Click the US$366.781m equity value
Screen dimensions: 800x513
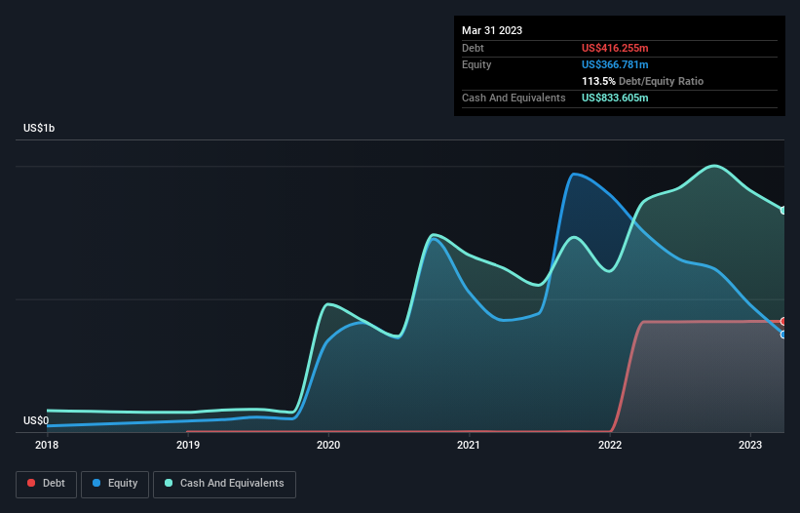click(615, 64)
